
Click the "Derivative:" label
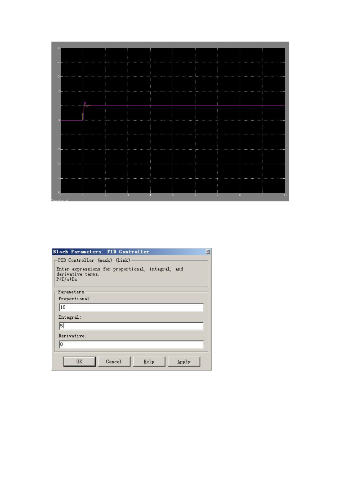click(x=72, y=336)
